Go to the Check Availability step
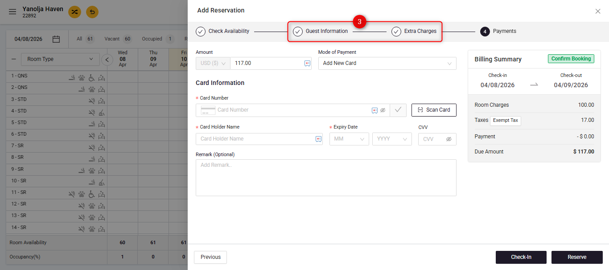This screenshot has width=609, height=270. (222, 31)
